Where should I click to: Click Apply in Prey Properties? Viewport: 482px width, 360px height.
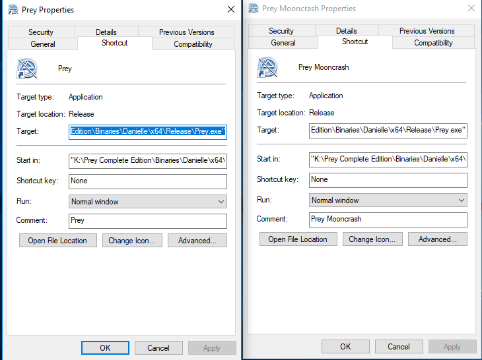[x=212, y=347]
